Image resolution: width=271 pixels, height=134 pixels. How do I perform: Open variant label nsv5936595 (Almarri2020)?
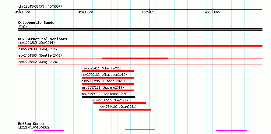point(103,81)
